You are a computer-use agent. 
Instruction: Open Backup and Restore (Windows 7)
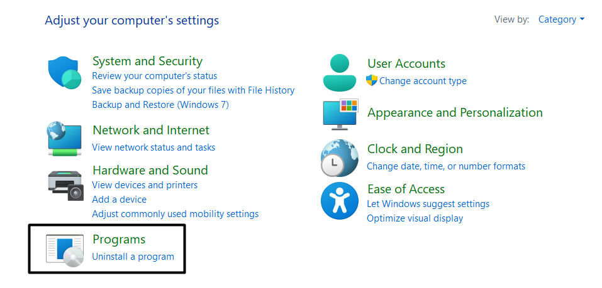click(x=160, y=105)
